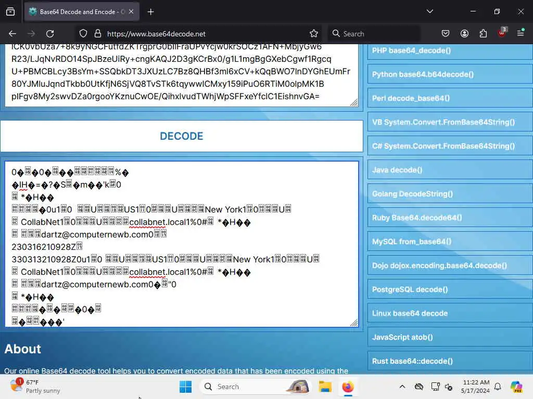Viewport: 533px width, 399px height.
Task: Select the About heading text
Action: 23,349
